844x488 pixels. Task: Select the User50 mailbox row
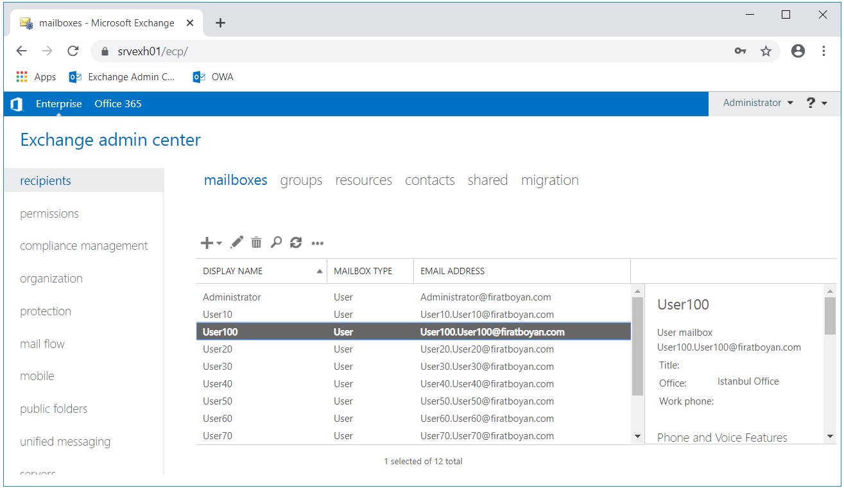click(x=413, y=401)
